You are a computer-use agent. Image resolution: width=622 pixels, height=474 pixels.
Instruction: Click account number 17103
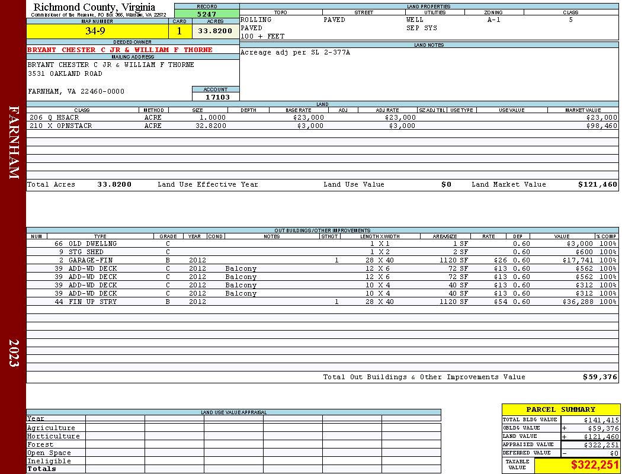point(217,97)
